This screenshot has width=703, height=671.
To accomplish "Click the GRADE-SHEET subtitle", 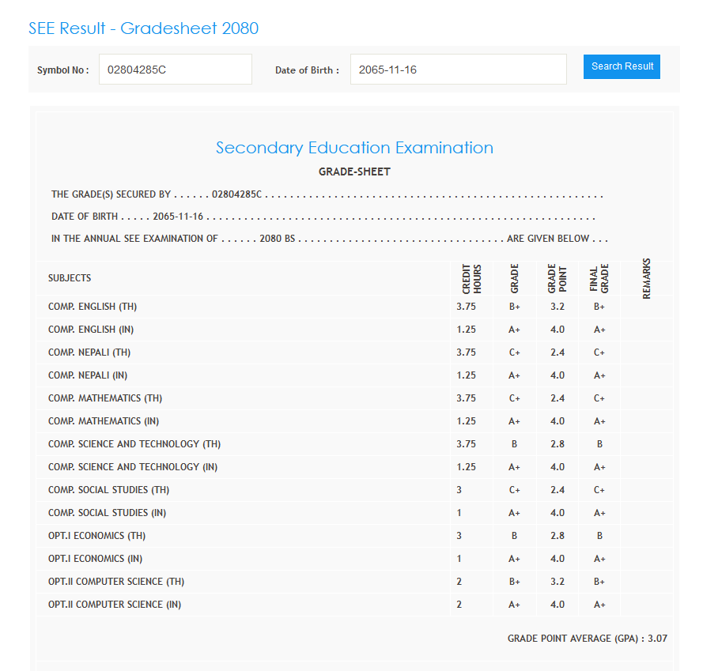I will 354,172.
